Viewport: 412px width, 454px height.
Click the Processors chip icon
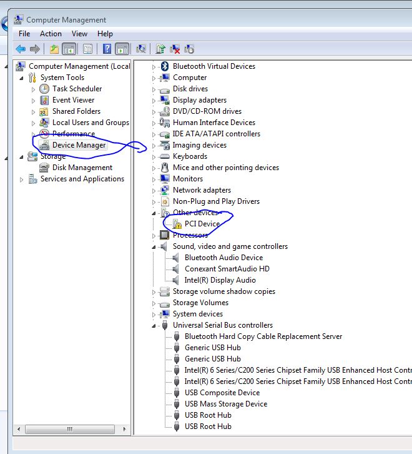[165, 235]
